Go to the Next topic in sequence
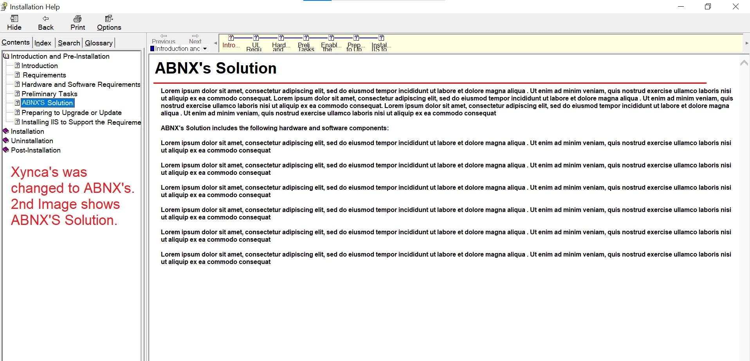The height and width of the screenshot is (361, 750). pos(195,39)
